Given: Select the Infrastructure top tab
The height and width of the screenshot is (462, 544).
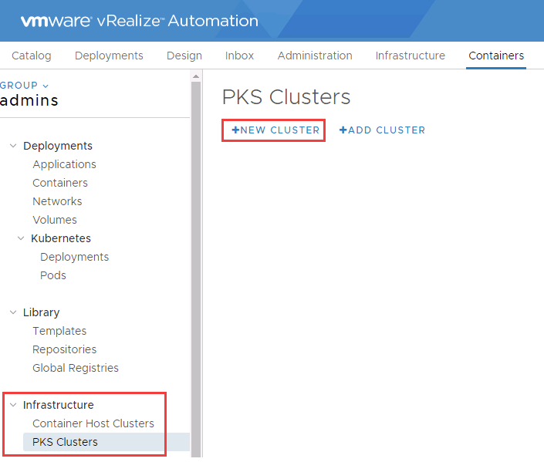Looking at the screenshot, I should click(410, 56).
